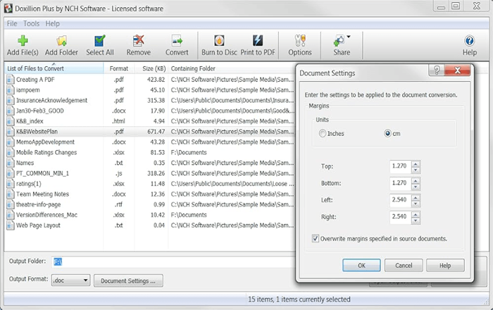Decrease the Right margin with down arrow
The width and height of the screenshot is (493, 310).
pyautogui.click(x=416, y=221)
